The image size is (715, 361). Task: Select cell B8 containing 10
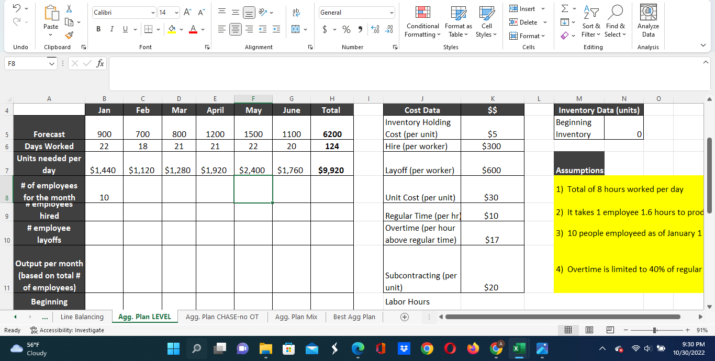pos(104,189)
